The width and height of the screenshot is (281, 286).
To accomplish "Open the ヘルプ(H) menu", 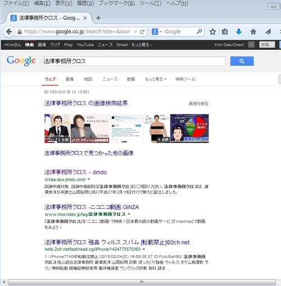I will click(x=177, y=3).
